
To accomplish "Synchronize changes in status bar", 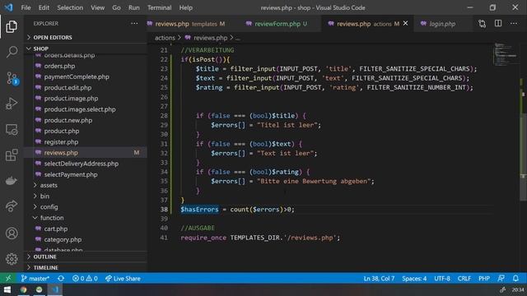I will (x=61, y=279).
